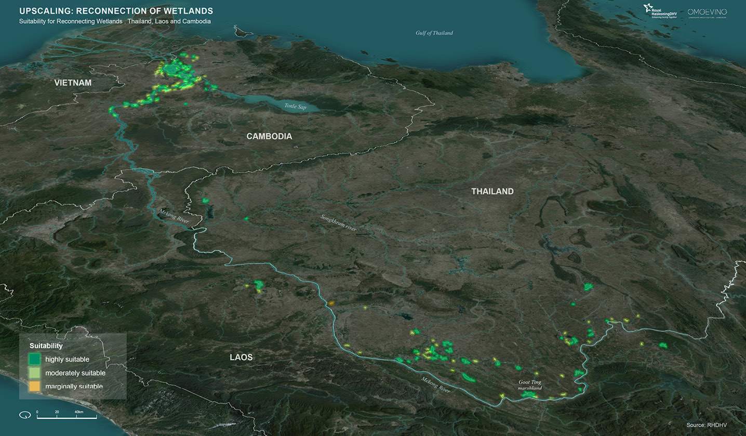Select the CAMBODIA country label
The height and width of the screenshot is (436, 746).
point(269,136)
